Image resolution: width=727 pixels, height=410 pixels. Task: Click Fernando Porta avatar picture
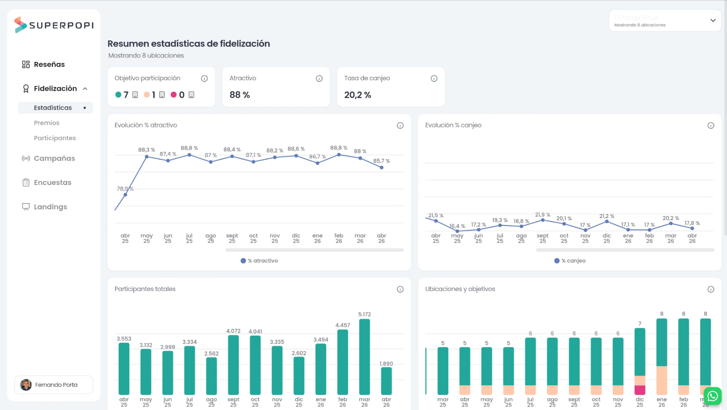pyautogui.click(x=26, y=385)
